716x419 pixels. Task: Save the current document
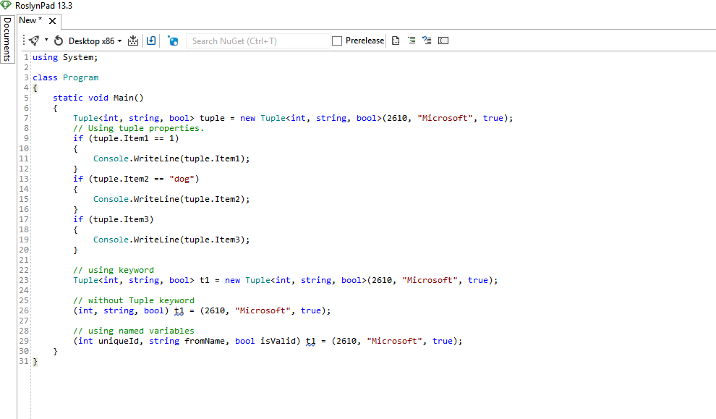pos(151,41)
